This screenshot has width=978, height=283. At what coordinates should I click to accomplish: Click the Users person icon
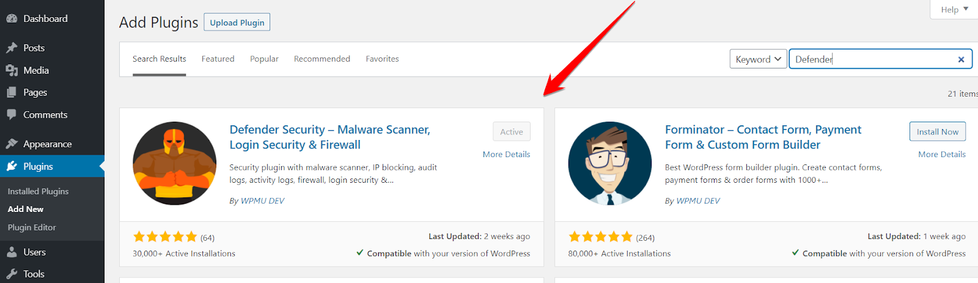point(12,252)
